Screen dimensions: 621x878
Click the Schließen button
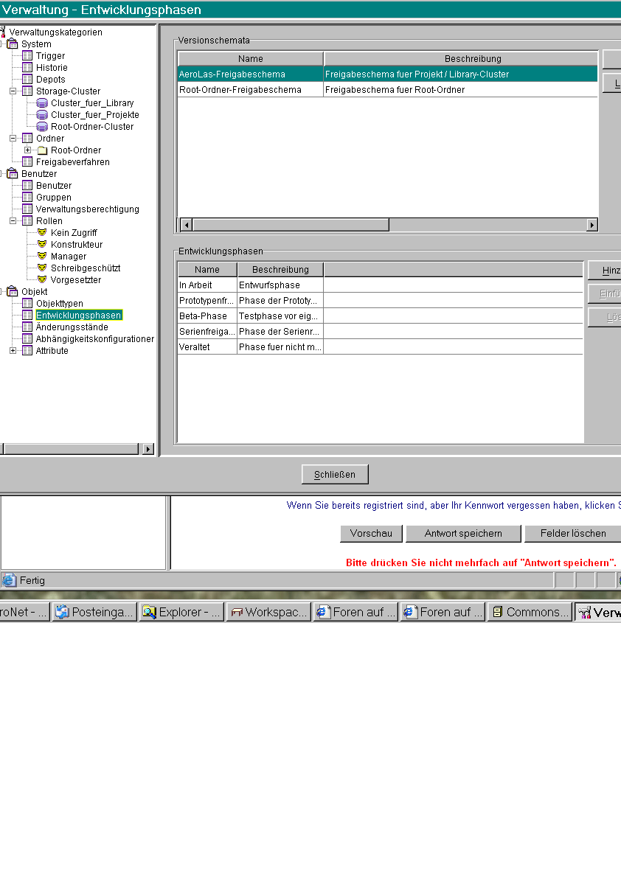[x=335, y=474]
